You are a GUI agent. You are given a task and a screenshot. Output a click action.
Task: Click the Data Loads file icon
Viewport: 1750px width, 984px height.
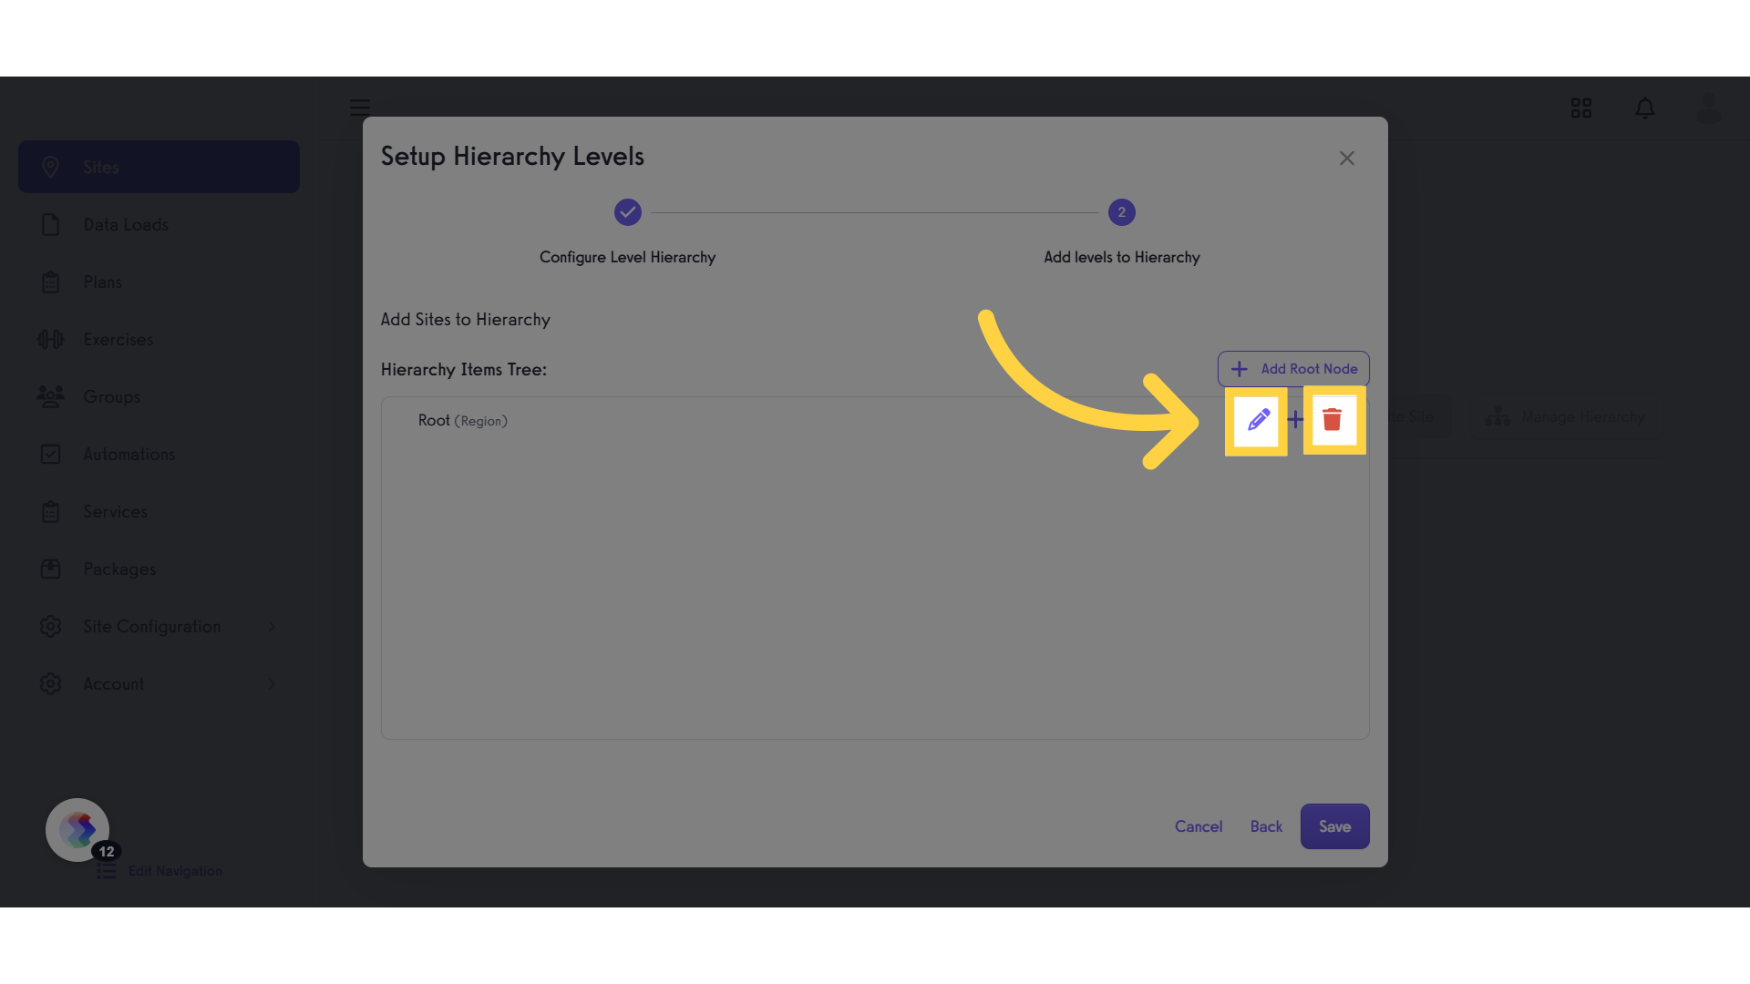point(51,224)
